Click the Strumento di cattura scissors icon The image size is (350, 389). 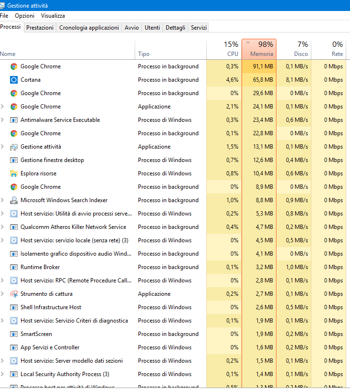click(14, 294)
